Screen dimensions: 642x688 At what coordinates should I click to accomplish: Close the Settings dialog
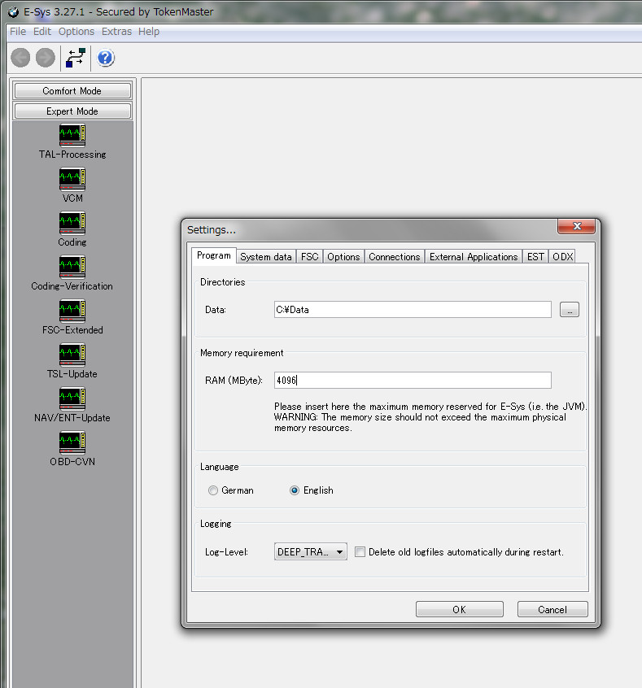577,226
